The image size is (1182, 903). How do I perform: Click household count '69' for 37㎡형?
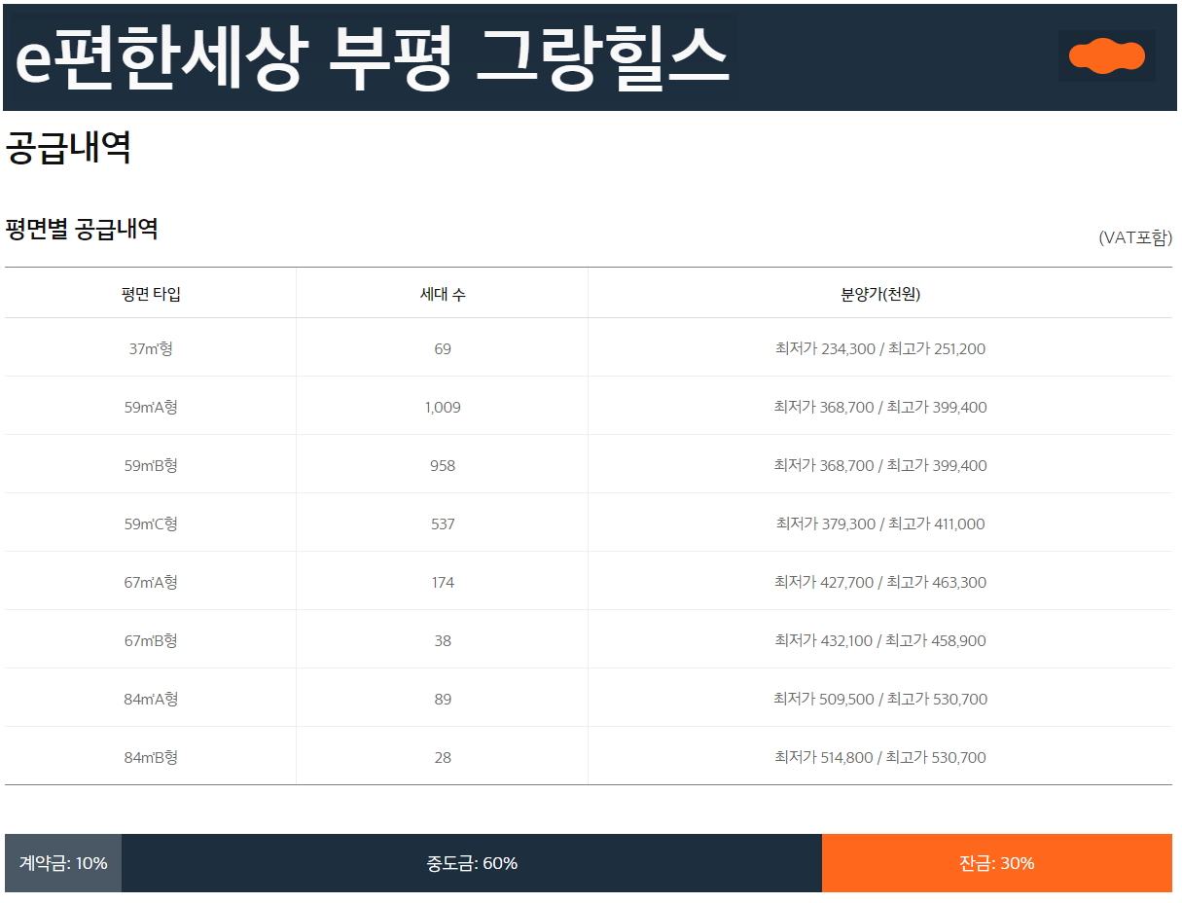click(x=443, y=348)
